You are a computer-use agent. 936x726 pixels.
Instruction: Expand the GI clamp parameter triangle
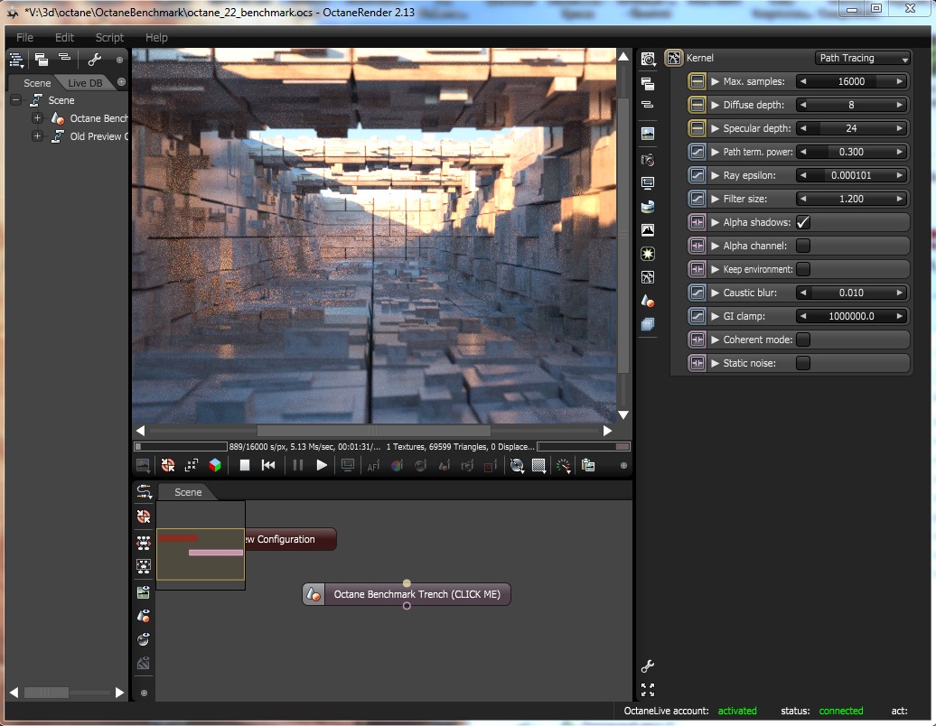[716, 316]
